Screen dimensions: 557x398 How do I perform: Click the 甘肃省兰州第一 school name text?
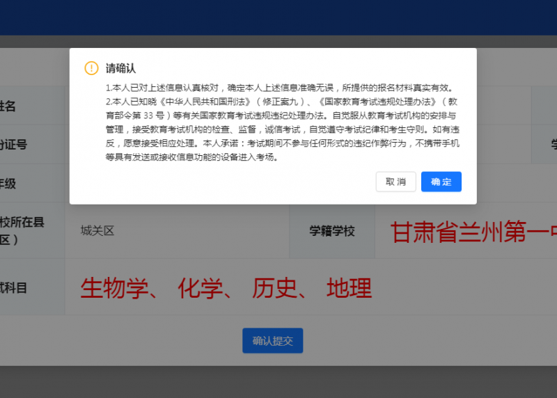click(x=473, y=232)
